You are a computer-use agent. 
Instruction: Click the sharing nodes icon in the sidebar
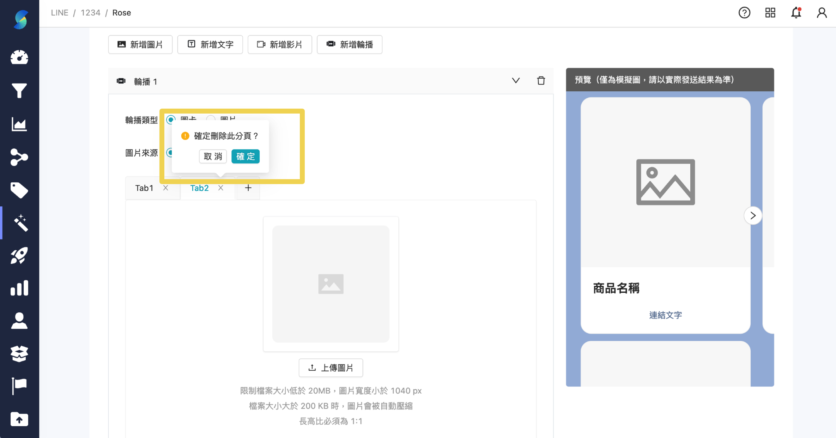19,157
